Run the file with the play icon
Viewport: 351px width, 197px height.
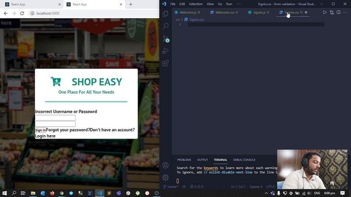325,13
